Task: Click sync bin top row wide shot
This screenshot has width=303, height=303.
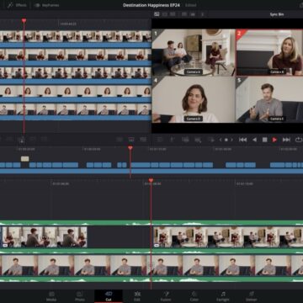Action: click(x=76, y=36)
